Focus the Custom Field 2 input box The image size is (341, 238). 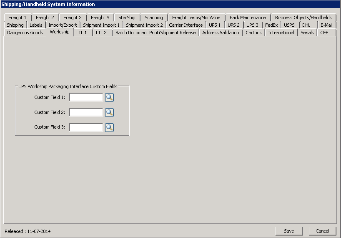[86, 112]
